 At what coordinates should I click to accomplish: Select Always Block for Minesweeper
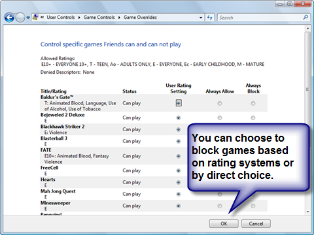click(253, 206)
